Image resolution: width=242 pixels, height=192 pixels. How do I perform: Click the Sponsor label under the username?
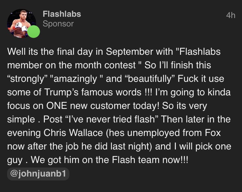click(x=58, y=24)
